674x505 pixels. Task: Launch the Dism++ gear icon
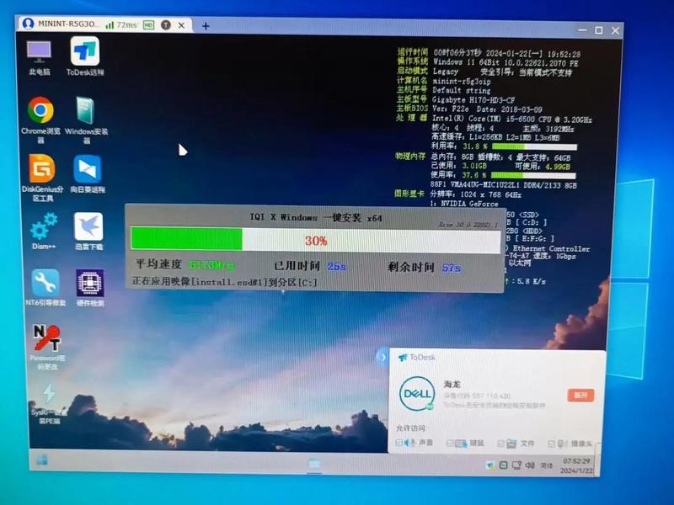[44, 231]
